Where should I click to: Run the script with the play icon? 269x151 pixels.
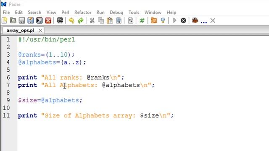pos(175,21)
